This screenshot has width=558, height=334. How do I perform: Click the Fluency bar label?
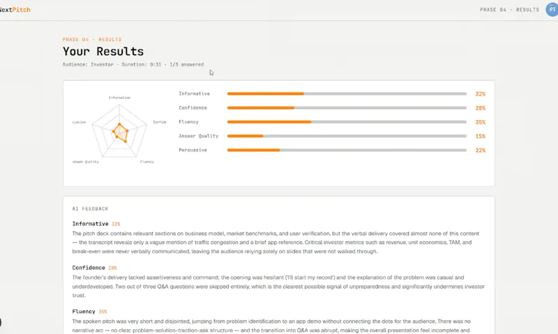click(188, 121)
